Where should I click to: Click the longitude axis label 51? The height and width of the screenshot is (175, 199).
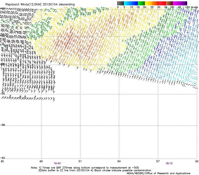(x=80, y=161)
